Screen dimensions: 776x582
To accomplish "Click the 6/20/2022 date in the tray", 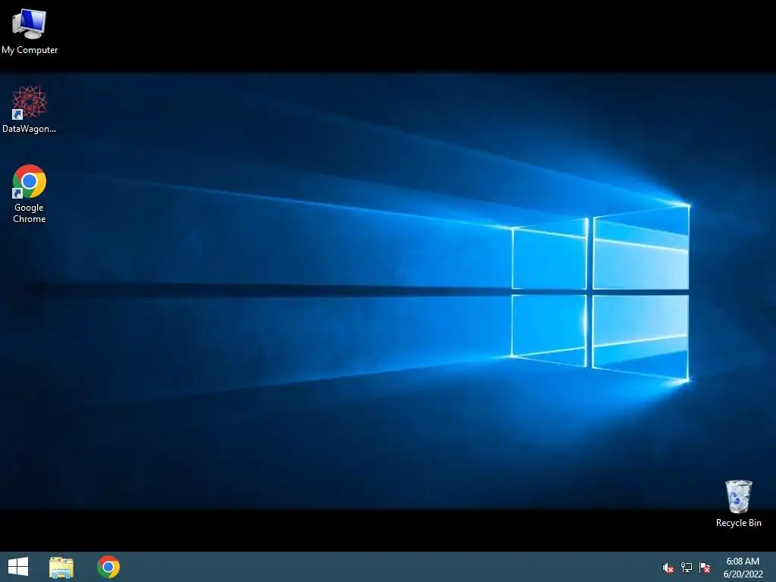I will [x=743, y=574].
